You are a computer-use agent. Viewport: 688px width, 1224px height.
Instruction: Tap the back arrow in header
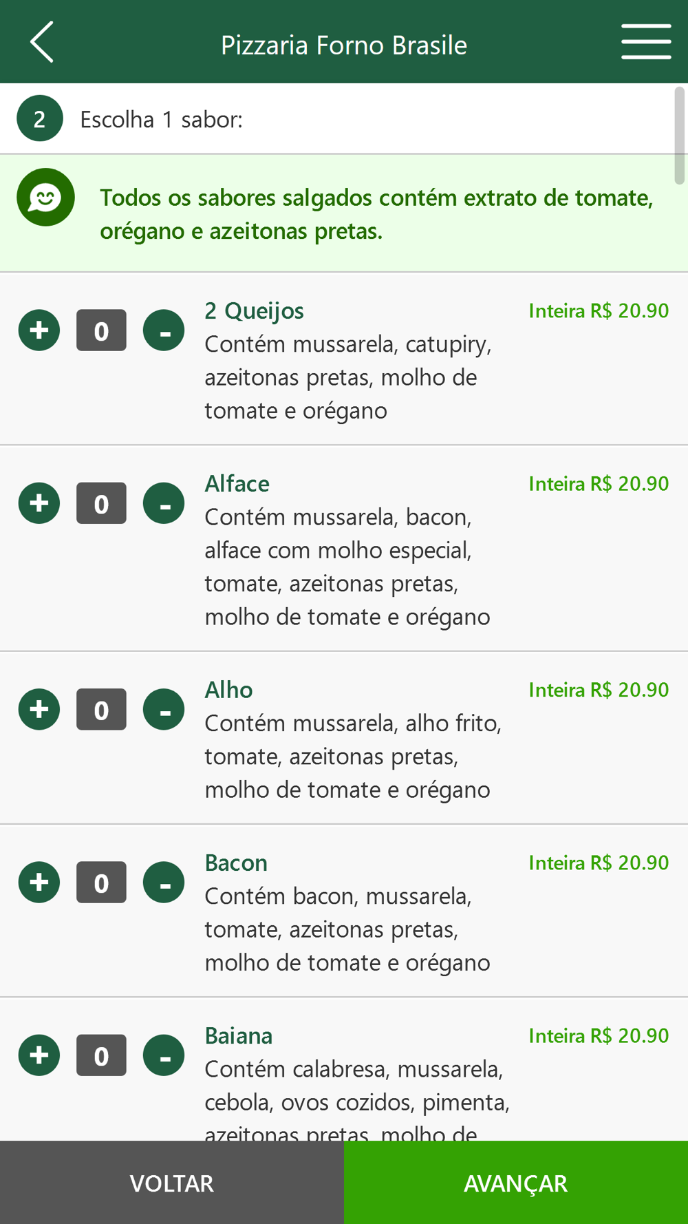pyautogui.click(x=42, y=43)
